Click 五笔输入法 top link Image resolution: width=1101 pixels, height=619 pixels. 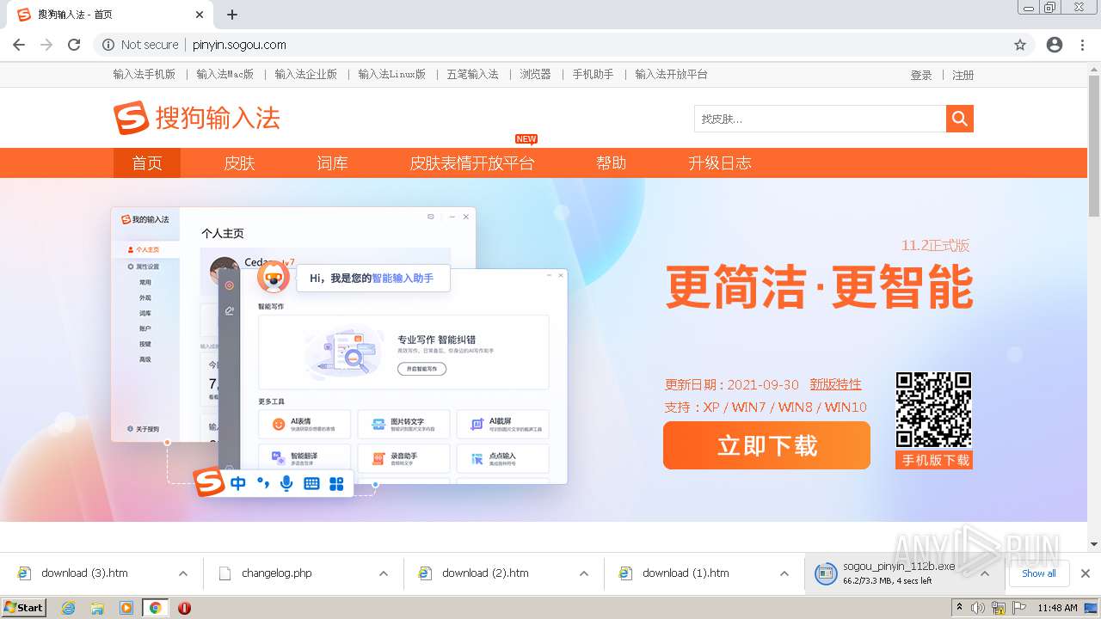tap(472, 74)
